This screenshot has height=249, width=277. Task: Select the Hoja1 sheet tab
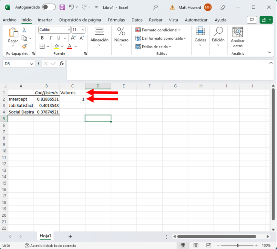click(45, 236)
